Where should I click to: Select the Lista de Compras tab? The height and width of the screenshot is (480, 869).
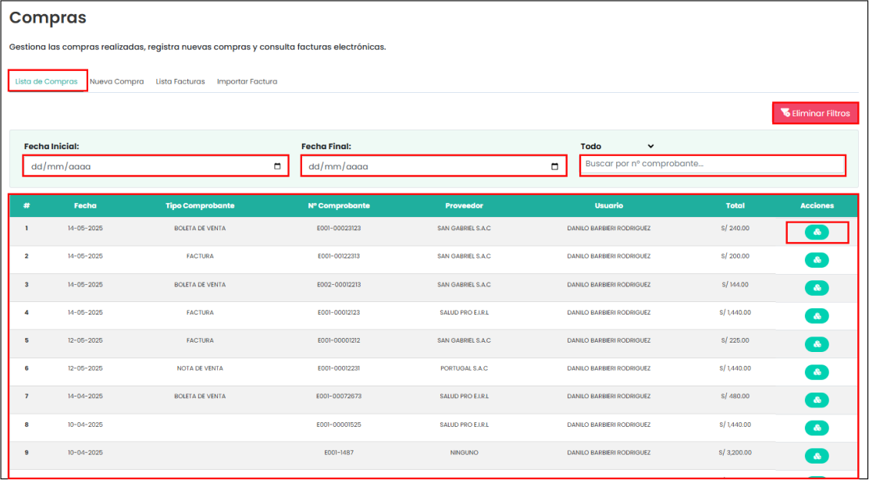tap(47, 81)
